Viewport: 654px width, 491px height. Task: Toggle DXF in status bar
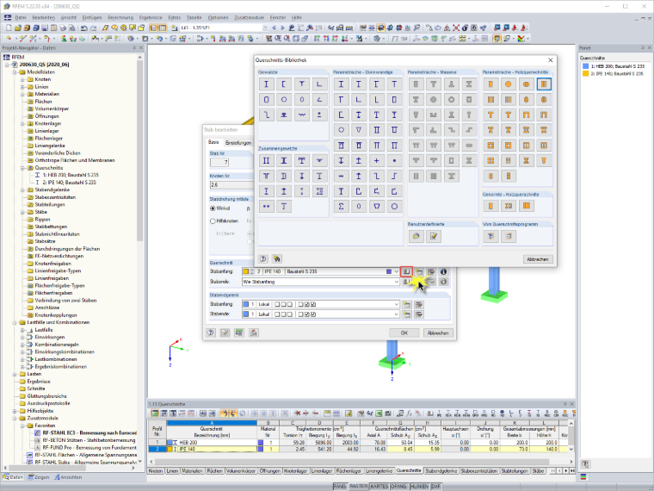click(436, 487)
